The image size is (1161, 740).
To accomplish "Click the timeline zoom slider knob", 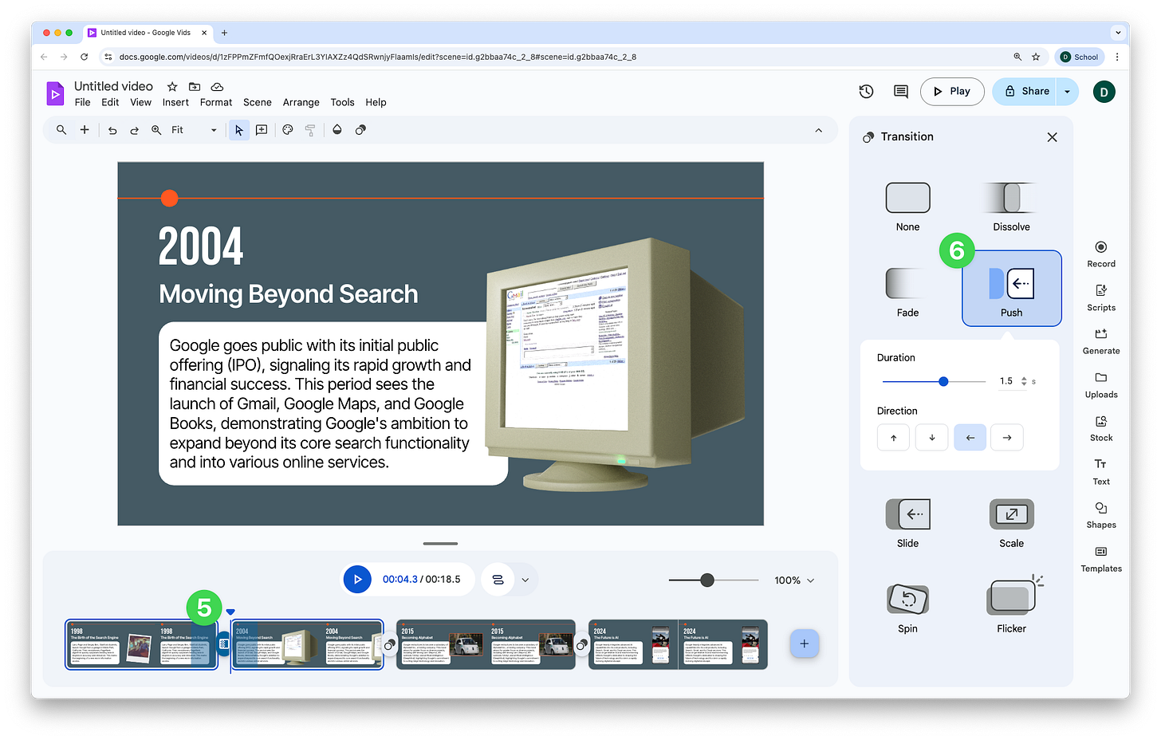I will 707,580.
